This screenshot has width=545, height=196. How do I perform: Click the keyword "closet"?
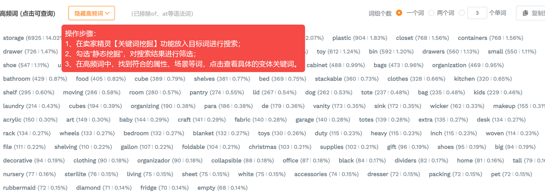tap(404, 38)
